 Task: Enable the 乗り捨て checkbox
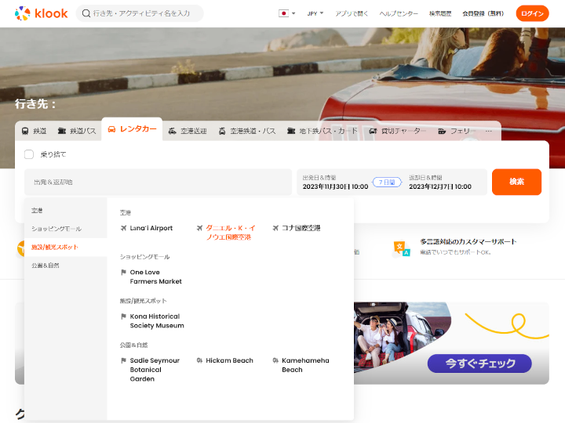[29, 154]
